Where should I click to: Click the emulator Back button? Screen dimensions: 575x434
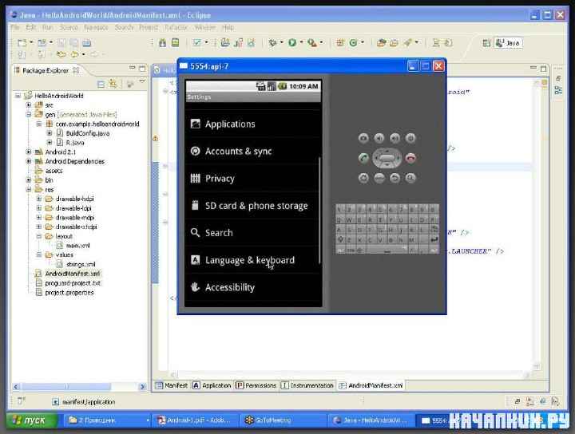[395, 178]
